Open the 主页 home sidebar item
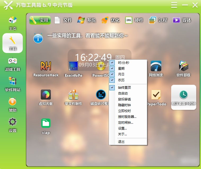This screenshot has width=201, height=169. (x=12, y=23)
